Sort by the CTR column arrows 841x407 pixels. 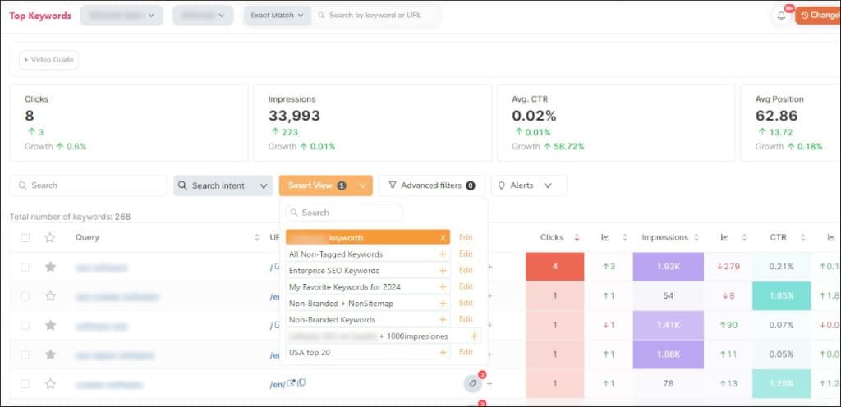click(x=803, y=237)
